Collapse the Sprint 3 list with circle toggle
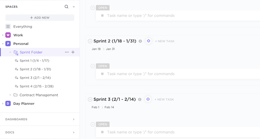This screenshot has width=260, height=139. click(90, 99)
